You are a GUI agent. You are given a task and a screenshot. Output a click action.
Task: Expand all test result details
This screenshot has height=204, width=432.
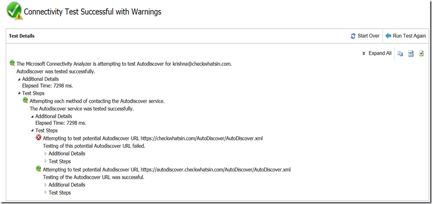click(377, 53)
